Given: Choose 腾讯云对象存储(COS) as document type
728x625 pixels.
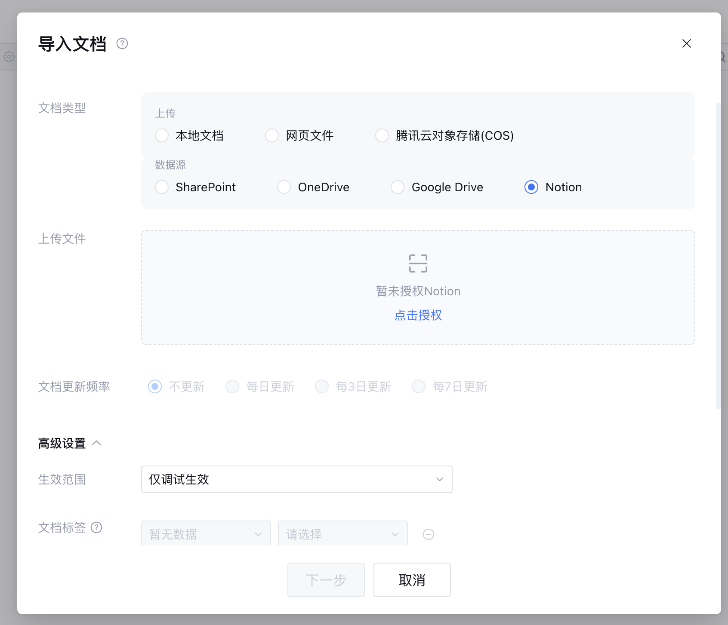Looking at the screenshot, I should (382, 136).
